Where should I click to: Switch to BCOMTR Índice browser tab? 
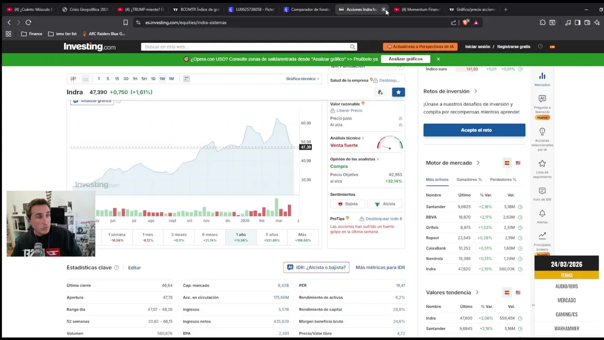(196, 9)
